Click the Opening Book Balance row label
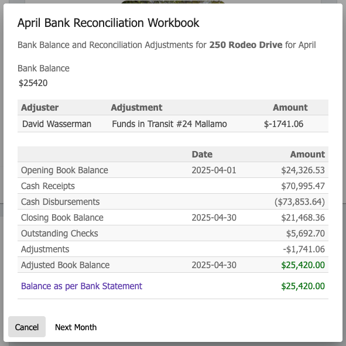The image size is (346, 346). (64, 170)
